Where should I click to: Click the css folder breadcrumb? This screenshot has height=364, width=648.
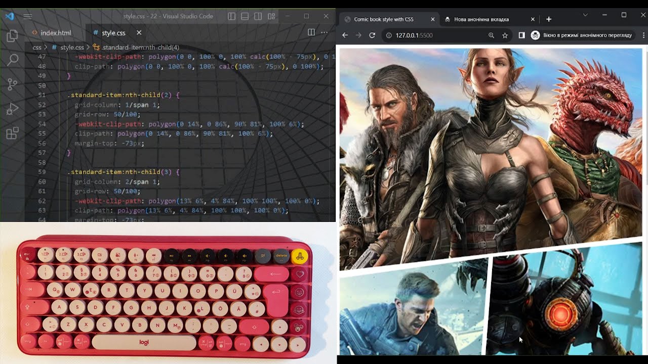pos(37,48)
